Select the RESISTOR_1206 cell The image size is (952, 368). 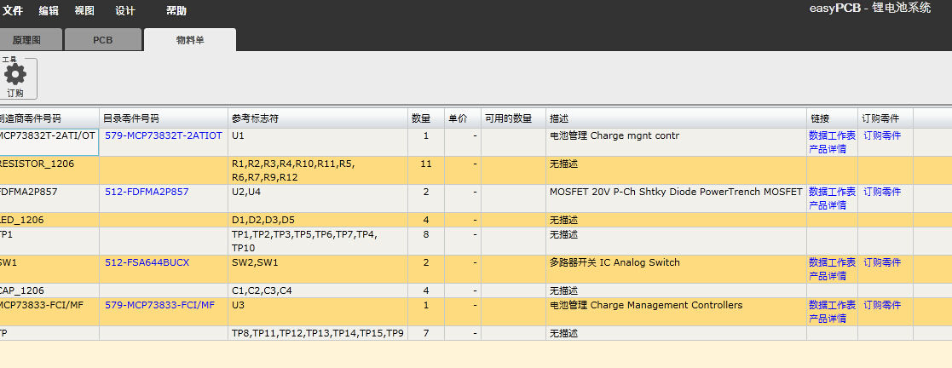(x=49, y=170)
